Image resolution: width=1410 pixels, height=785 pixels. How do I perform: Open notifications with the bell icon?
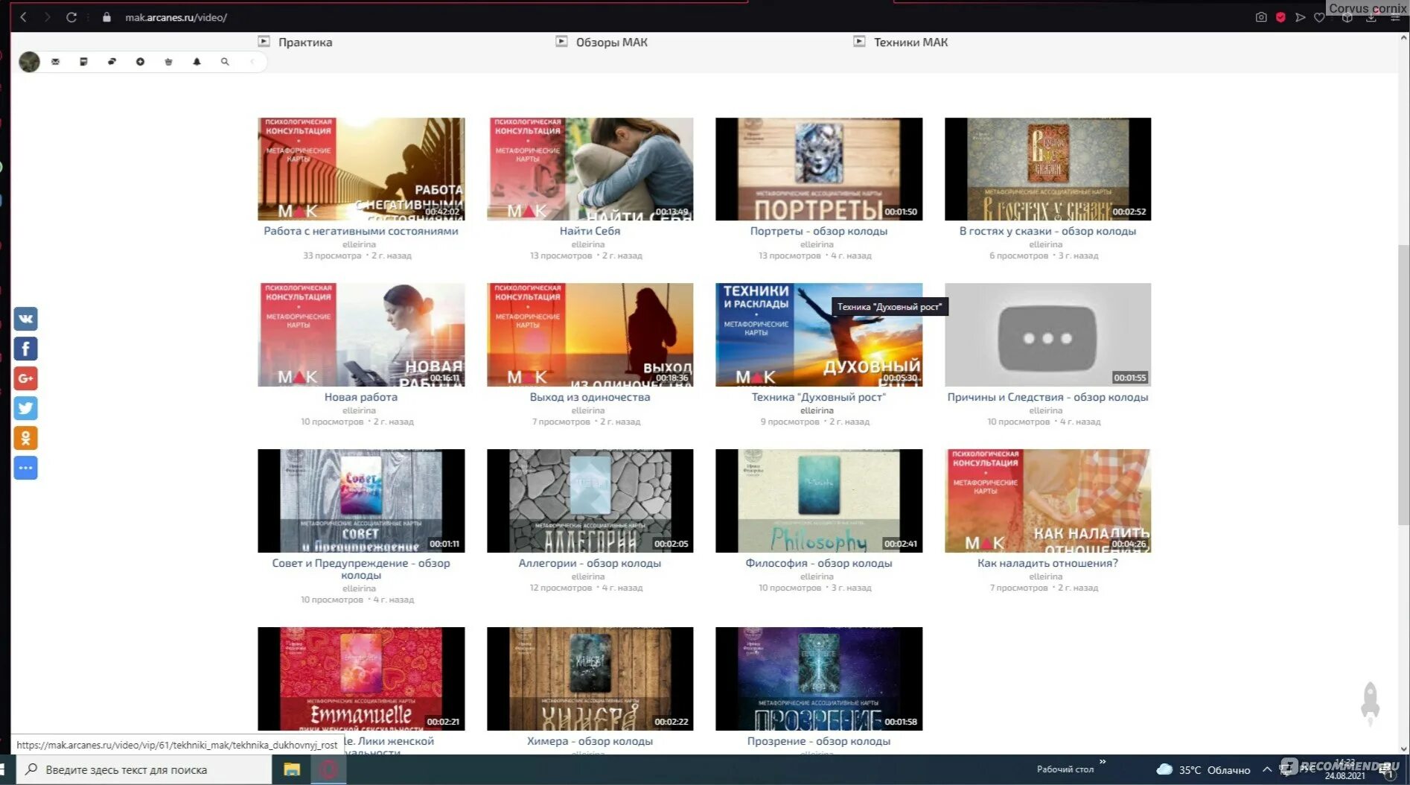coord(197,62)
